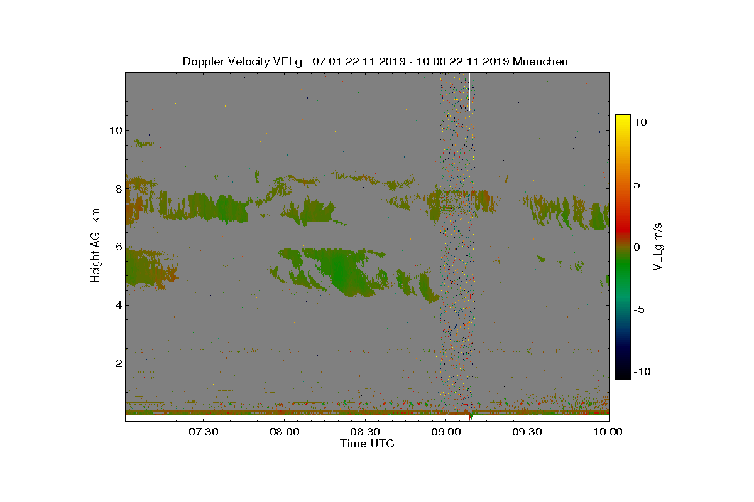The height and width of the screenshot is (502, 754).
Task: Click the 09:30 time tick label
Action: coord(527,432)
